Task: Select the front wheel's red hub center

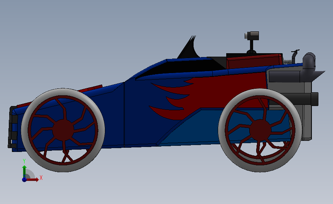Action: (63, 130)
